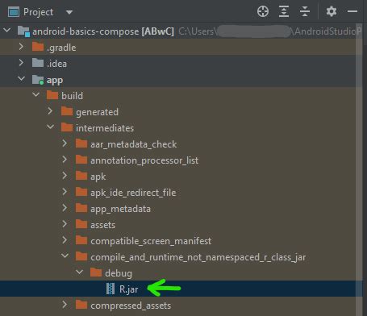367x316 pixels.
Task: Collapse the android-basics-compose root node
Action: point(7,31)
